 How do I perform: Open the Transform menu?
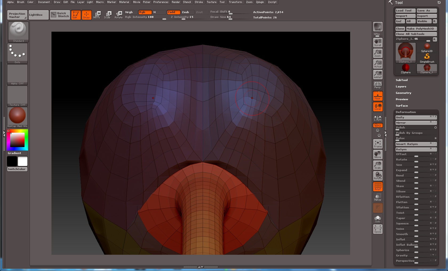[x=235, y=2]
